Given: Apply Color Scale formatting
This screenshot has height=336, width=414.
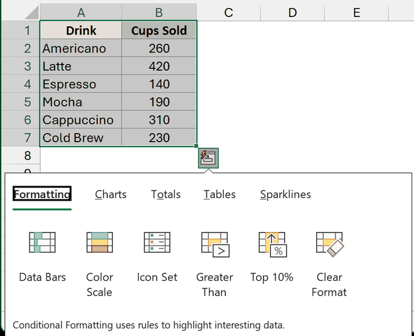Looking at the screenshot, I should coord(100,264).
